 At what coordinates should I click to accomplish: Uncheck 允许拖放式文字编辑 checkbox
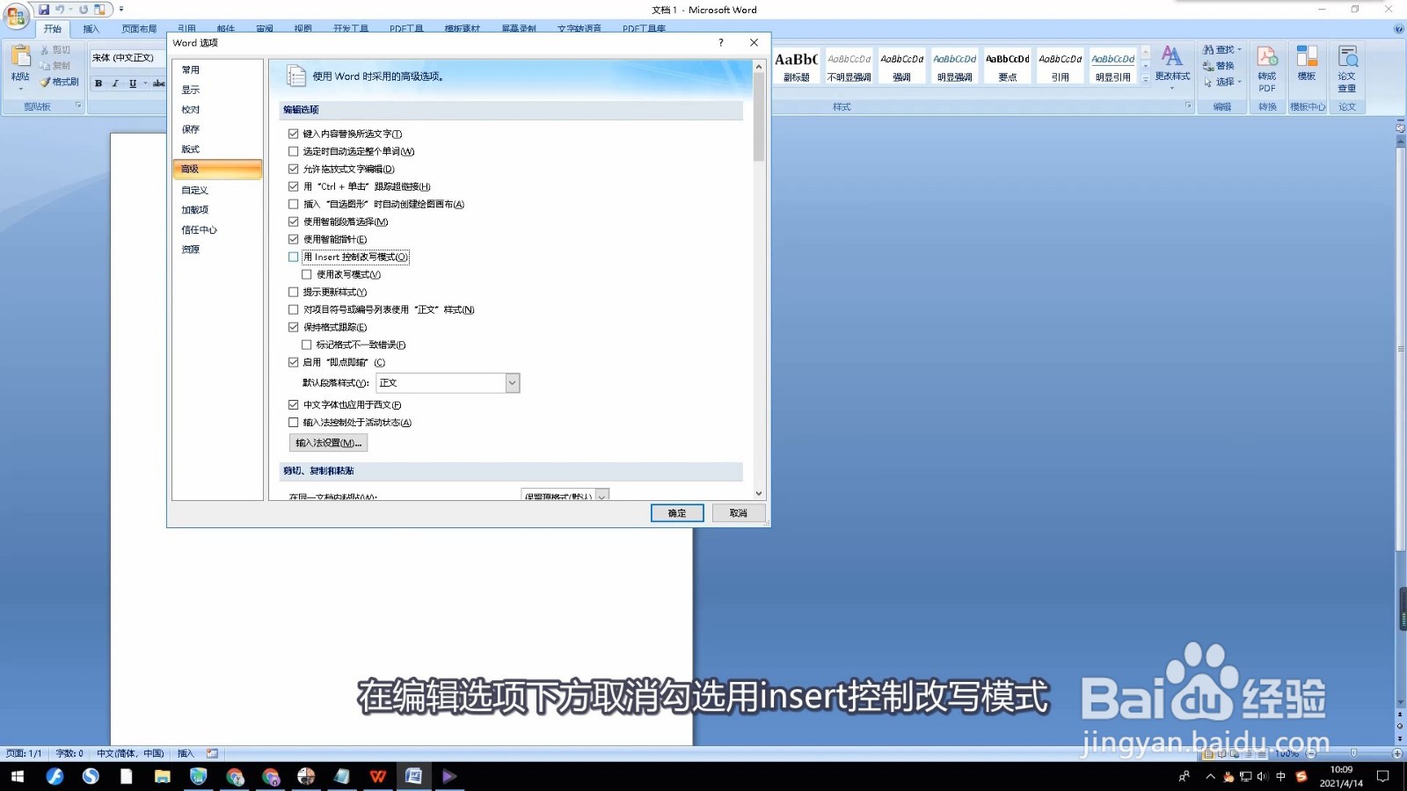tap(294, 169)
